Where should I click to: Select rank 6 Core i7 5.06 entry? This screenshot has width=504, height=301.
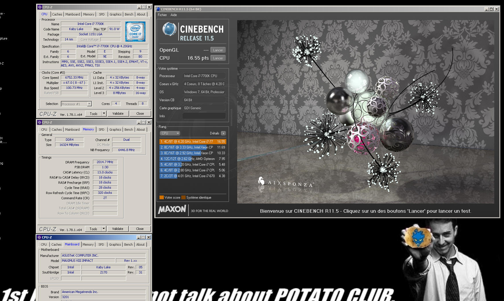[x=193, y=170]
